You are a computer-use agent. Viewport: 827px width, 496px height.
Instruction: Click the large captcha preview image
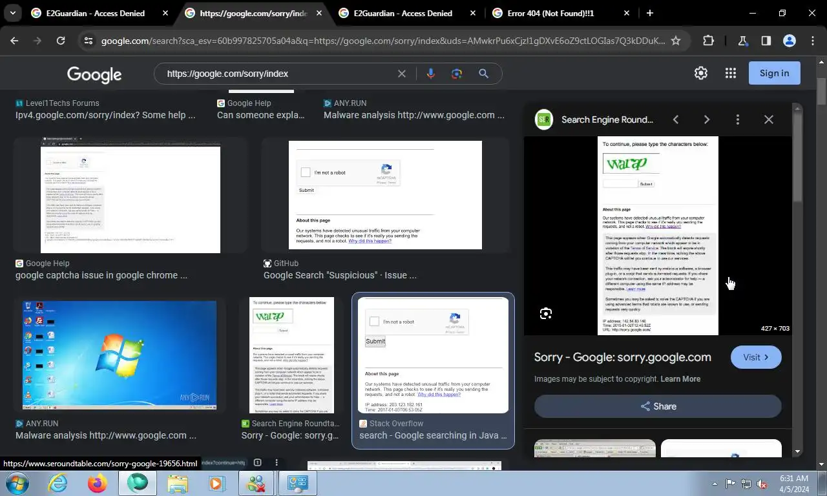tap(658, 236)
